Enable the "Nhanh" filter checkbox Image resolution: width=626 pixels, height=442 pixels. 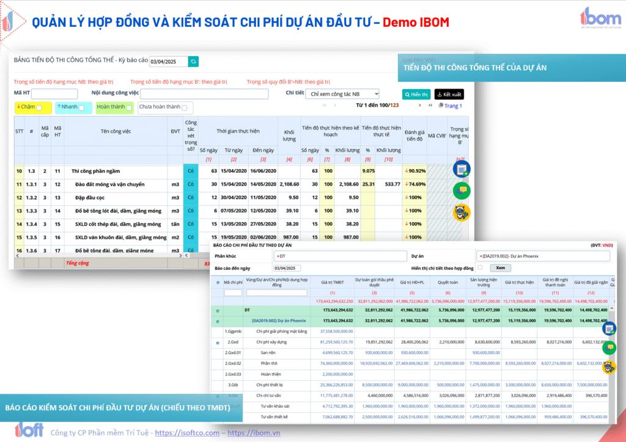click(82, 108)
